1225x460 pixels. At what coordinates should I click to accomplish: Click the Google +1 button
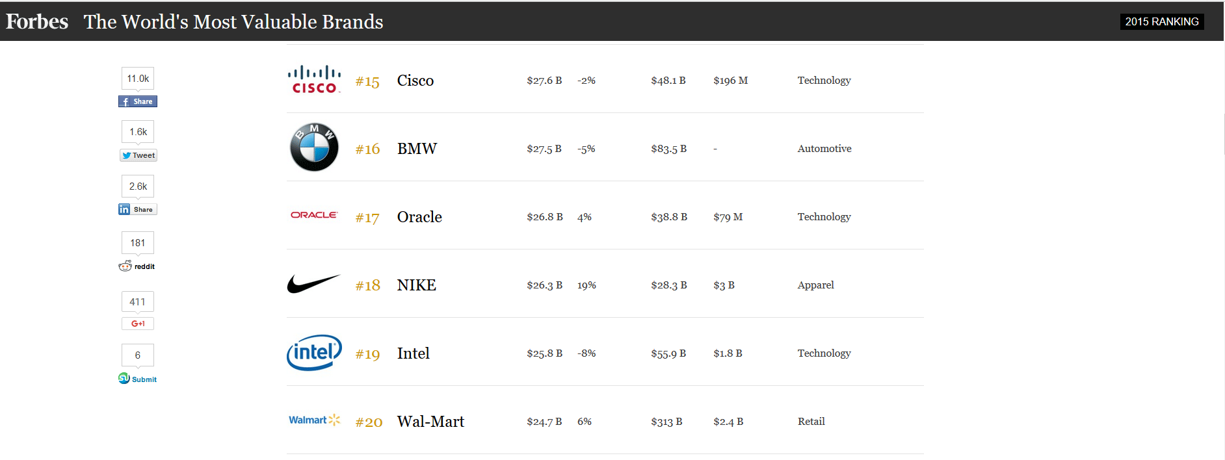tap(138, 324)
